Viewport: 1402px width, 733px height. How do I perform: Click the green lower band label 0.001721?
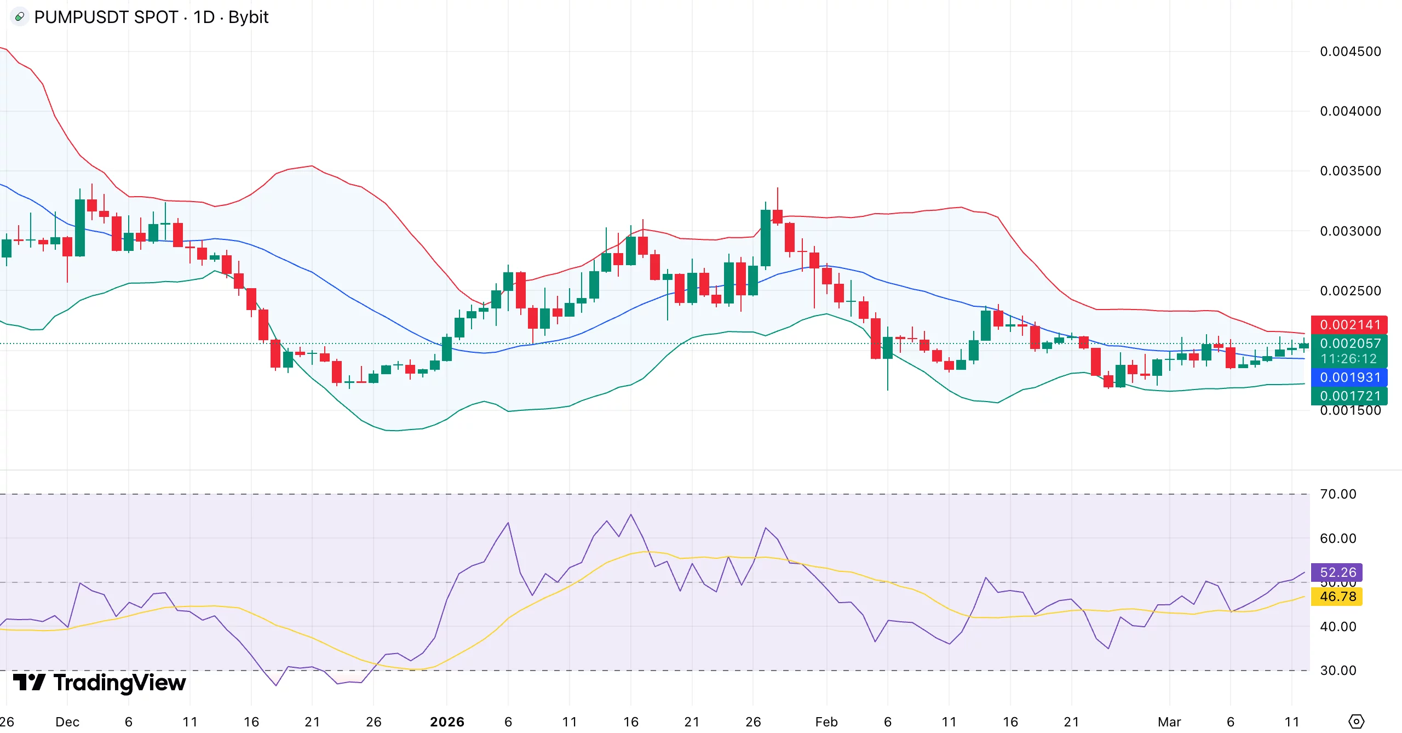coord(1349,396)
